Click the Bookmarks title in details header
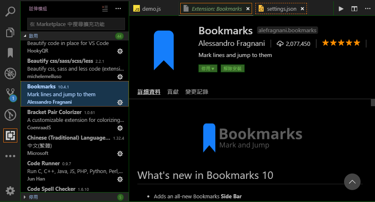This screenshot has width=375, height=202. coord(226,31)
